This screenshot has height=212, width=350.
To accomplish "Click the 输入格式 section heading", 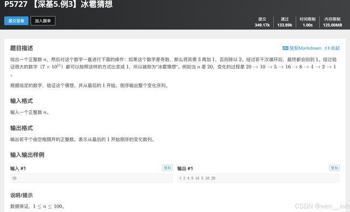I will 22,101.
